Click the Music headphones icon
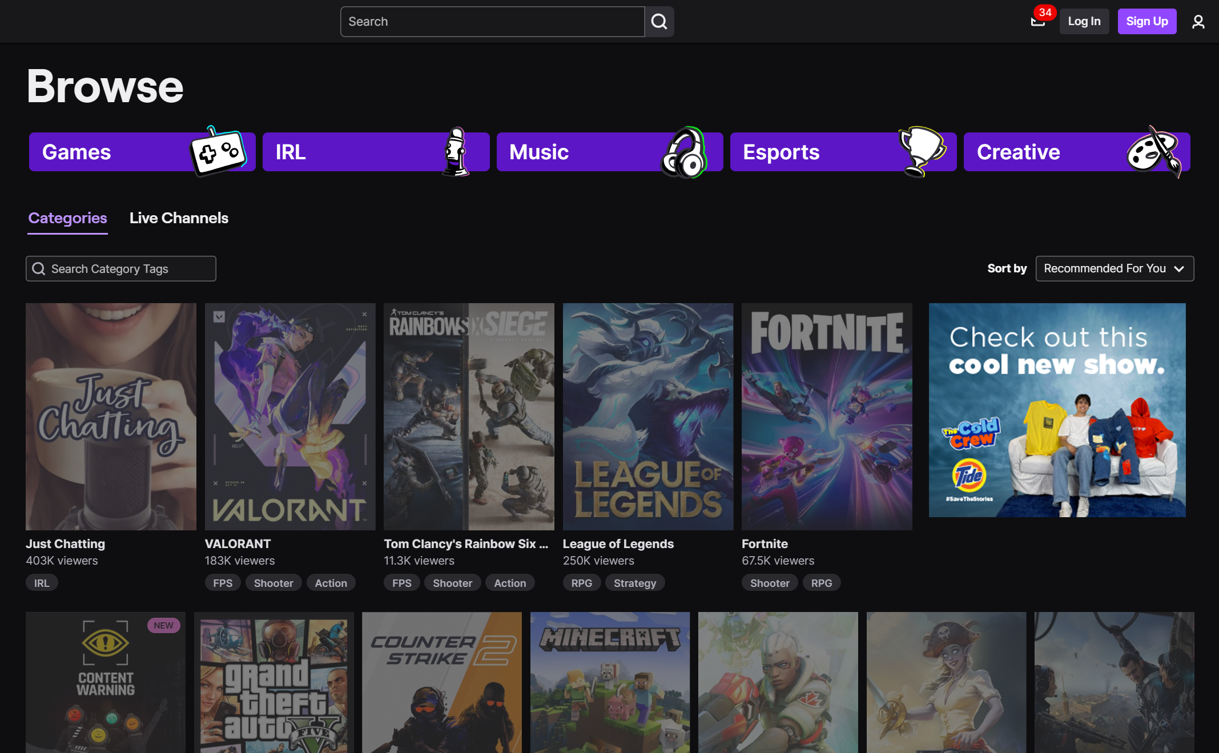Viewport: 1219px width, 753px height. click(685, 152)
